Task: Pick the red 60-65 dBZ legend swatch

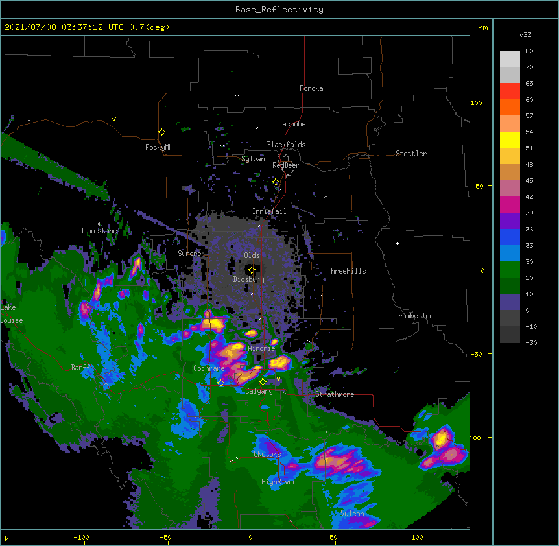Action: pos(510,91)
